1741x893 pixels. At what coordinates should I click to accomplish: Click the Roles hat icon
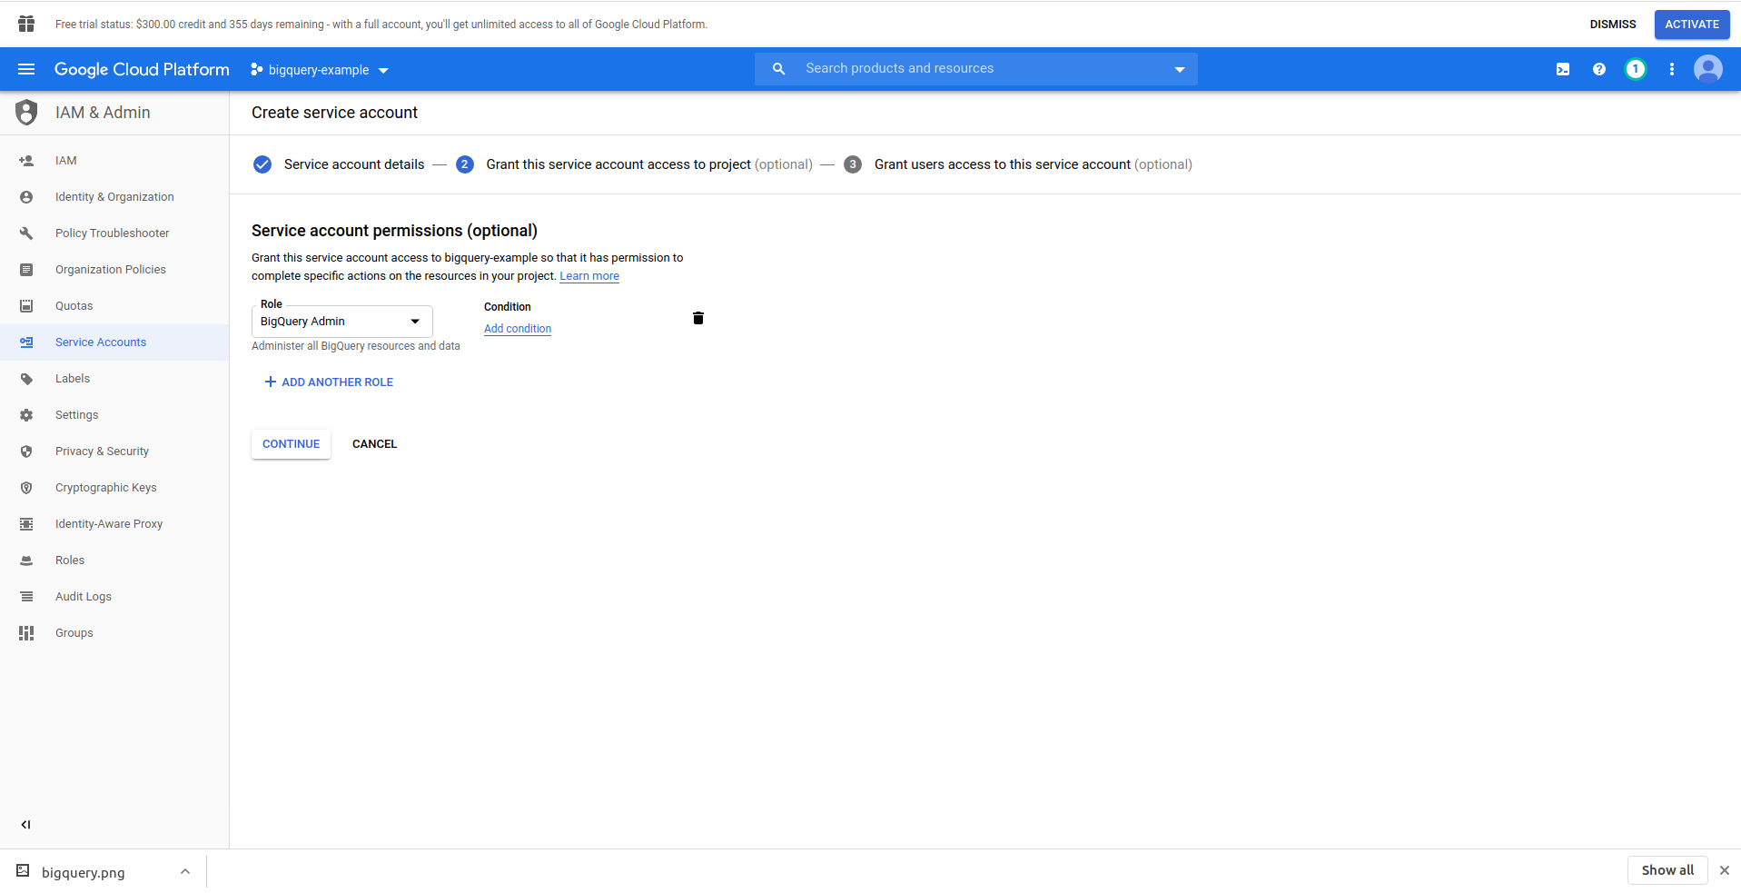26,561
